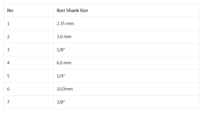Click the word 'Size' in the header
Image resolution: width=208 pixels, height=114 pixels.
point(84,10)
